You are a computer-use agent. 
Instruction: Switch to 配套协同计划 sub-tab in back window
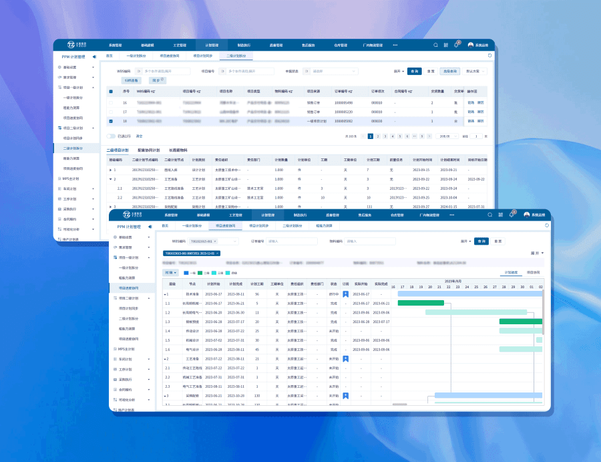point(149,150)
